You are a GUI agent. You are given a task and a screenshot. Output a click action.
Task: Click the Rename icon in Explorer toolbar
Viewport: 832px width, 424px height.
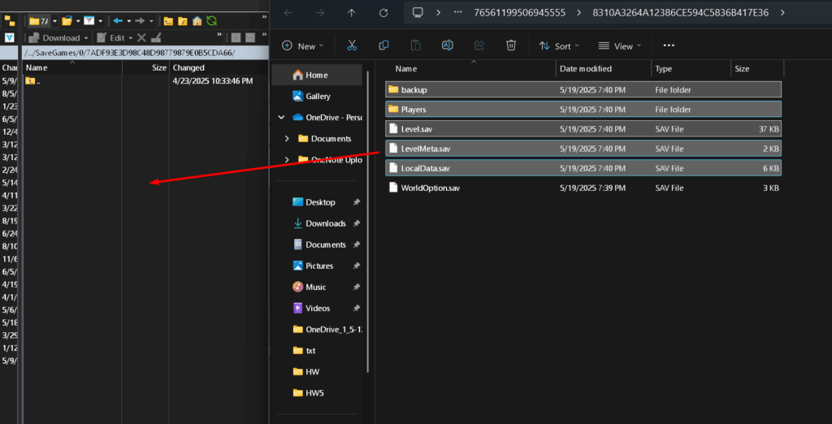click(447, 45)
